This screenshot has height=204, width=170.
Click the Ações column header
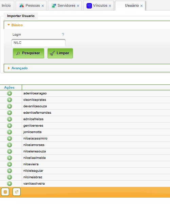click(10, 88)
